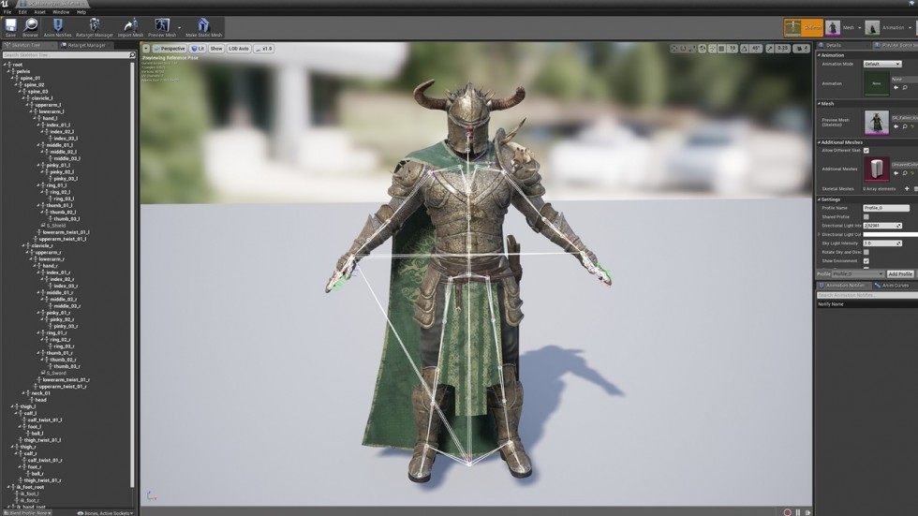Browse to Additional Meshes asset magnifier icon
The width and height of the screenshot is (918, 516).
905,173
